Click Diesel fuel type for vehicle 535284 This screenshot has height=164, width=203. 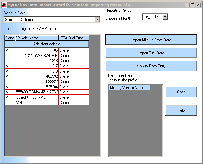(74, 87)
